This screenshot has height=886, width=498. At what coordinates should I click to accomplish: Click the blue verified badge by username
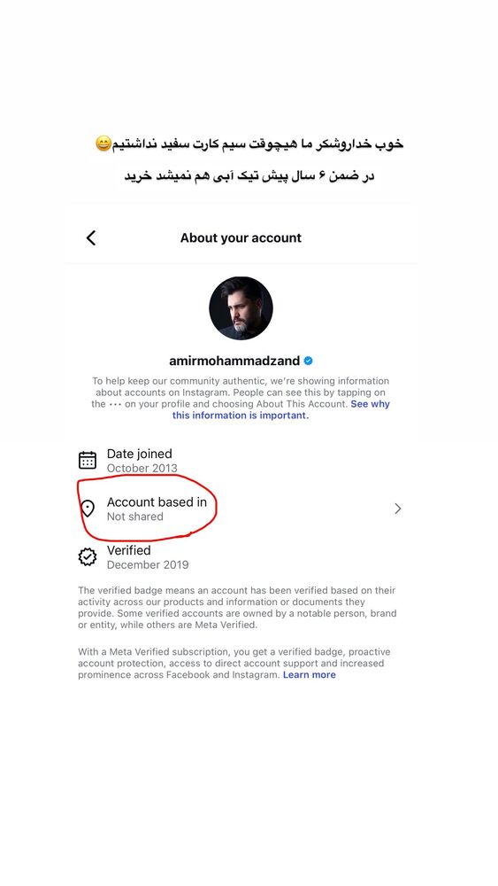(309, 361)
